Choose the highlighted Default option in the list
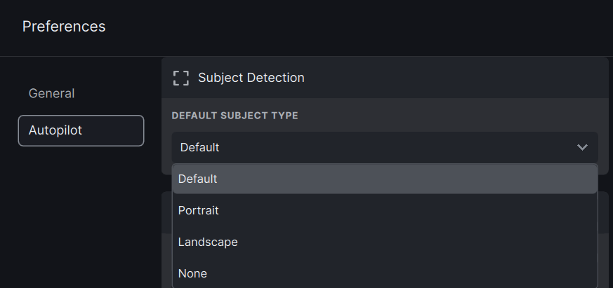The width and height of the screenshot is (613, 288). click(384, 179)
